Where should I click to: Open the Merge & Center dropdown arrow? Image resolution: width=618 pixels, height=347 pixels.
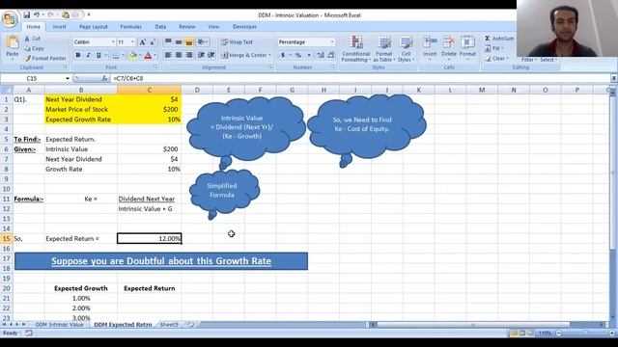tap(270, 55)
